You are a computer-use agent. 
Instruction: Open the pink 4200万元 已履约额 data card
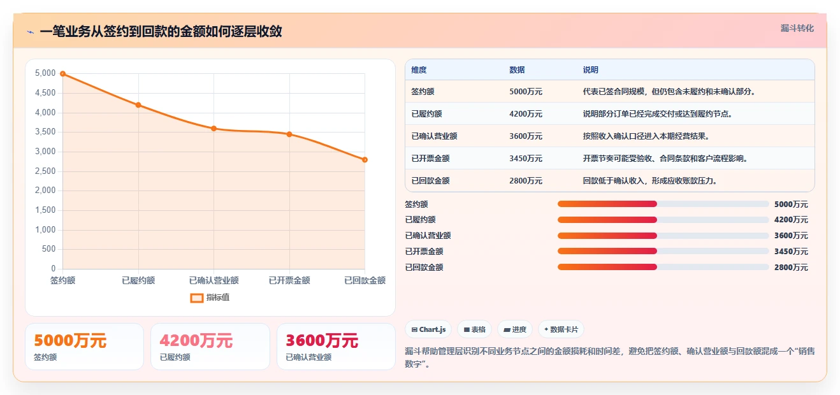point(210,347)
